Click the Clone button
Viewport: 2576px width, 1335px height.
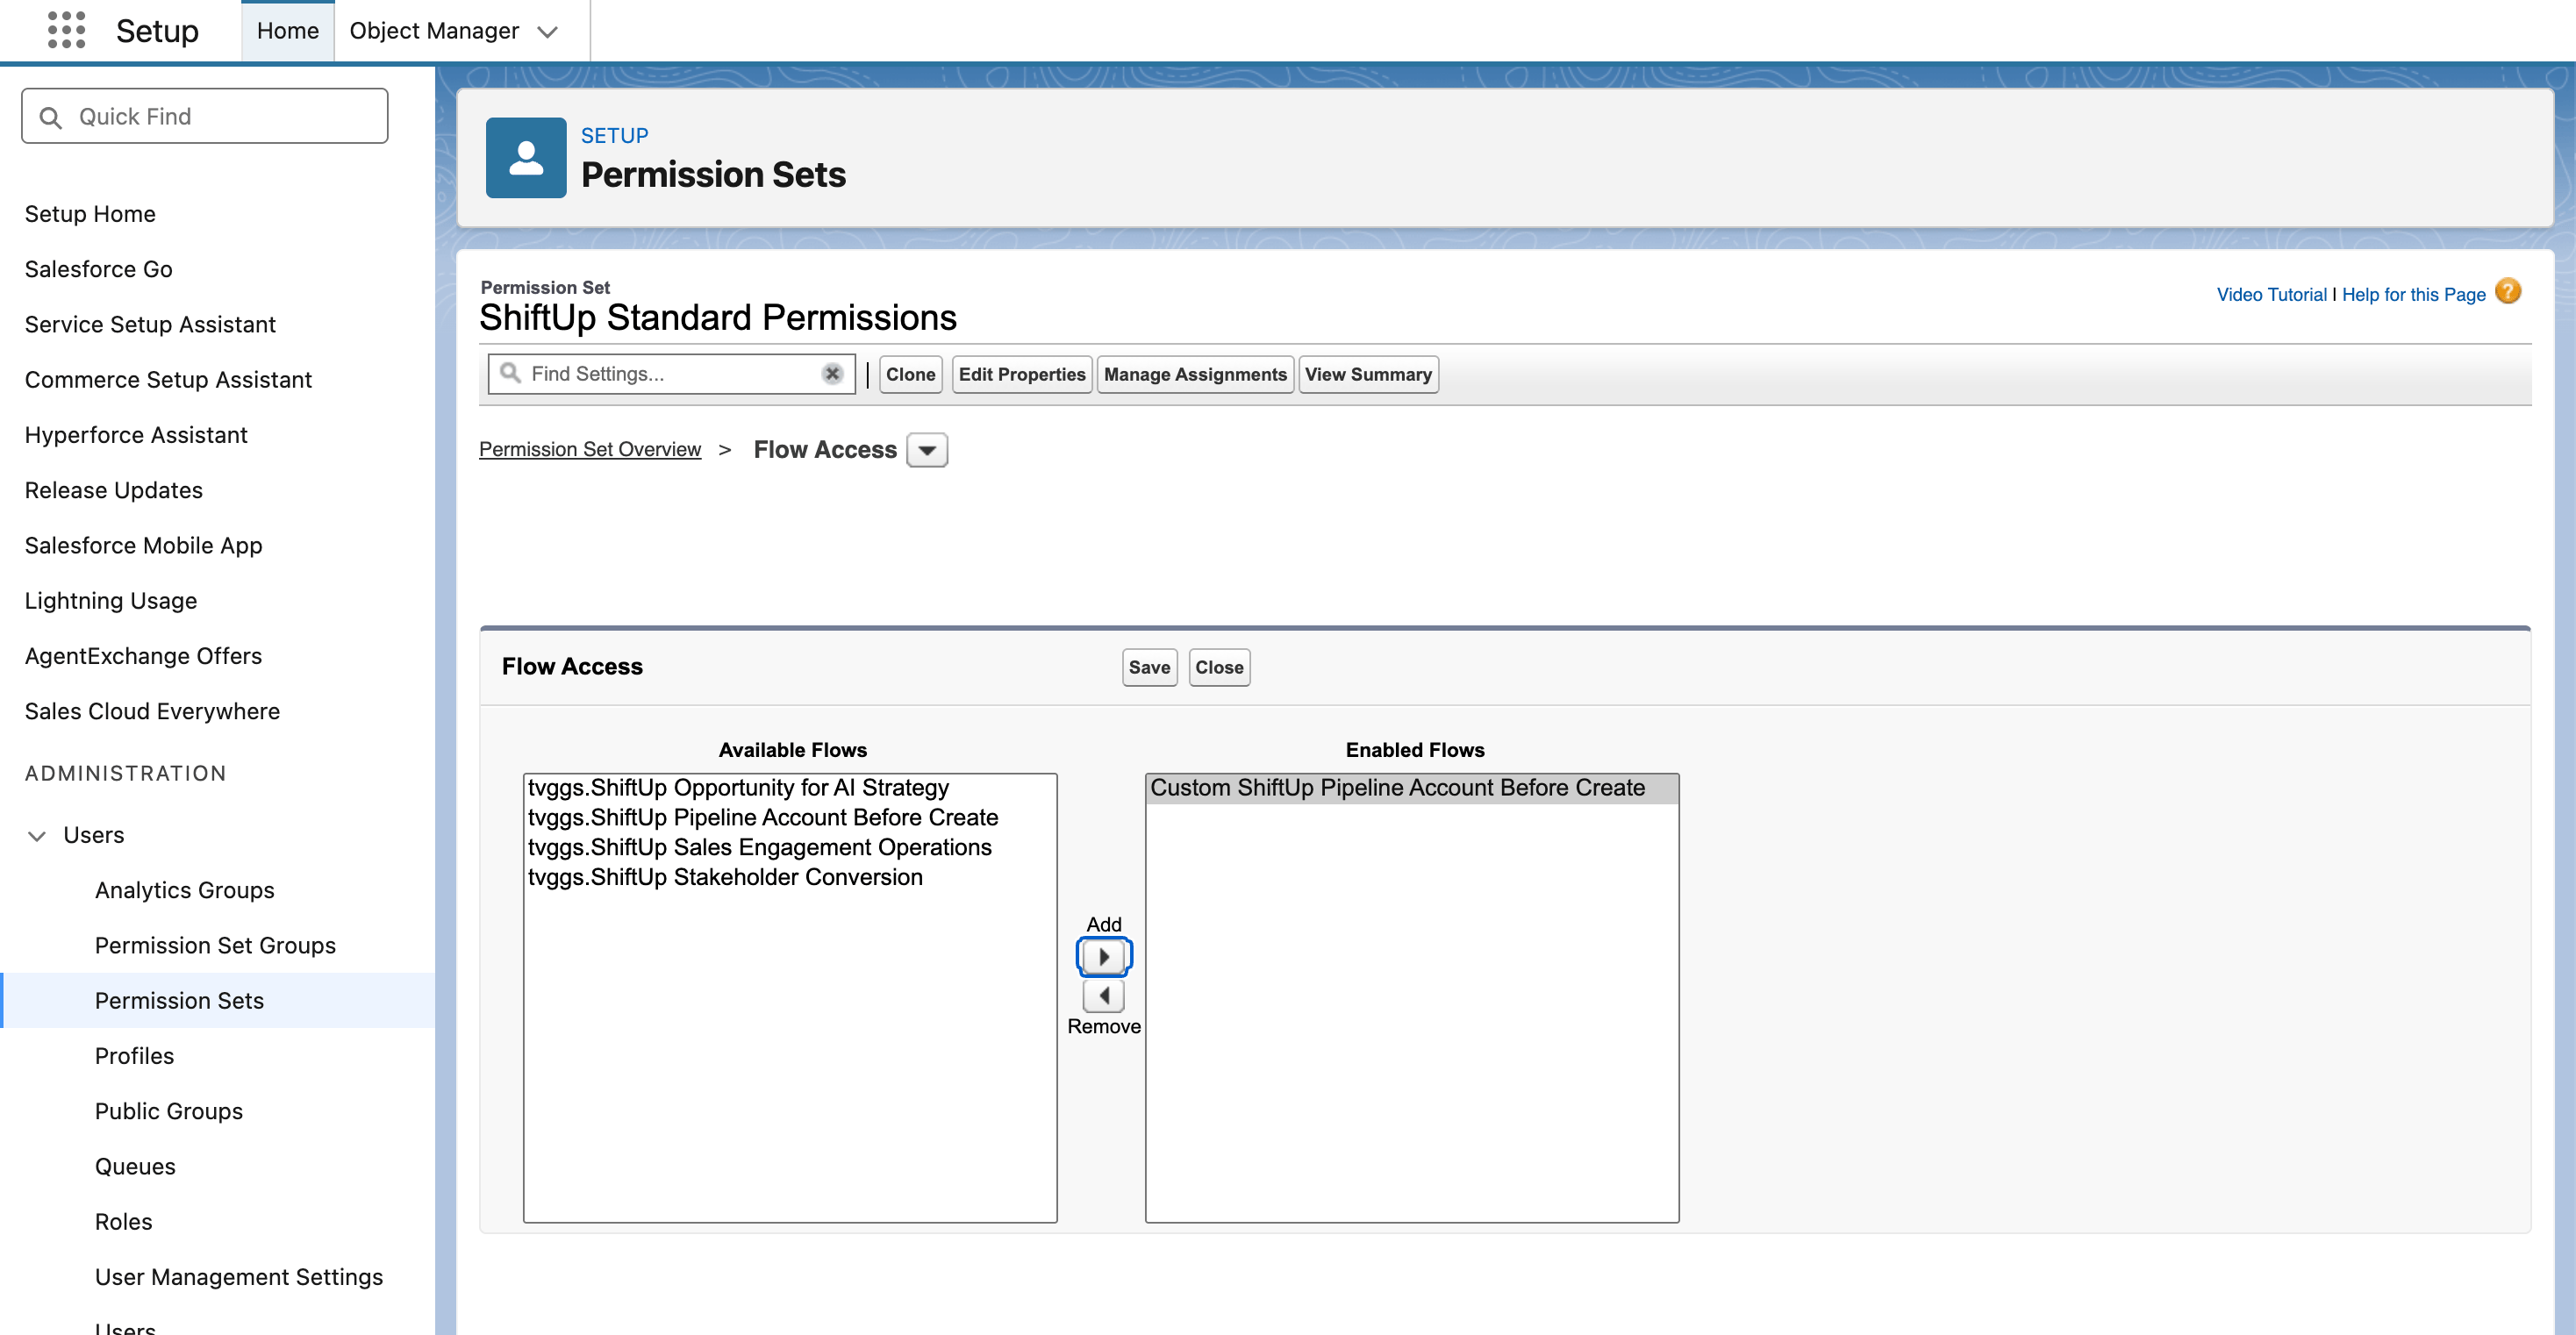[910, 374]
